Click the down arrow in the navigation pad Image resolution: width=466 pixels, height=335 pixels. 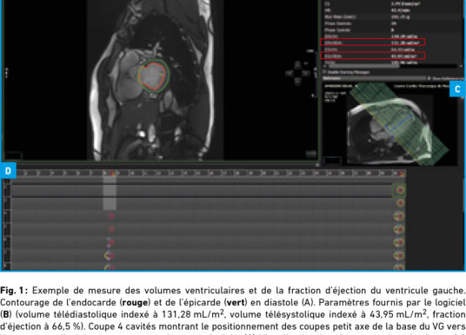[x=297, y=81]
